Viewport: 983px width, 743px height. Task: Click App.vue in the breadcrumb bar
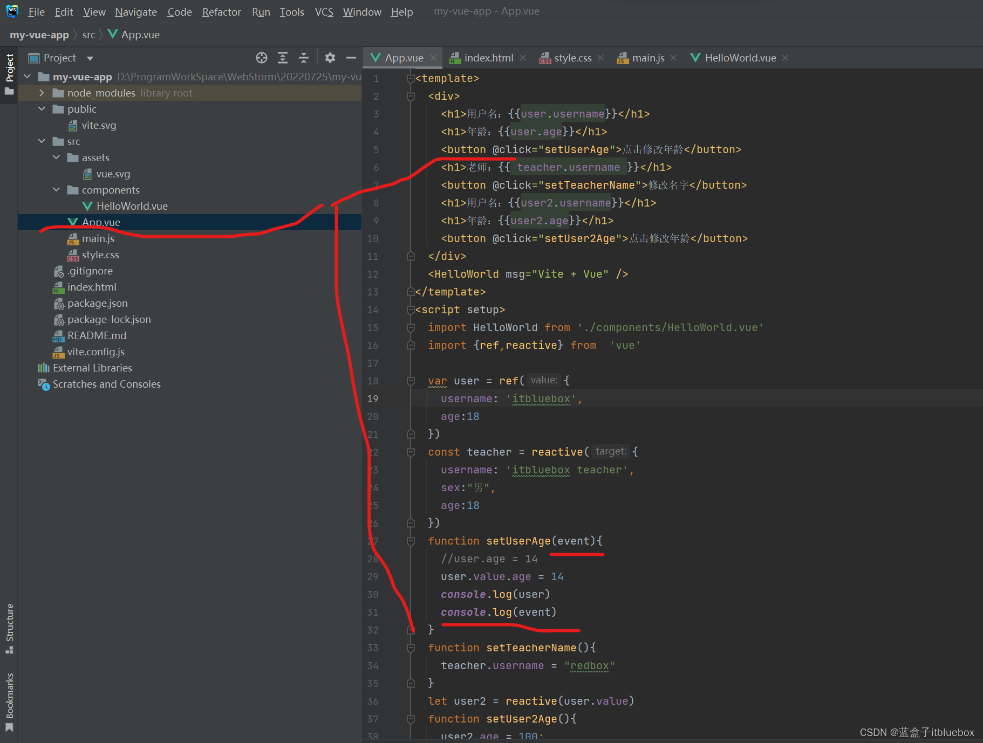(x=134, y=35)
